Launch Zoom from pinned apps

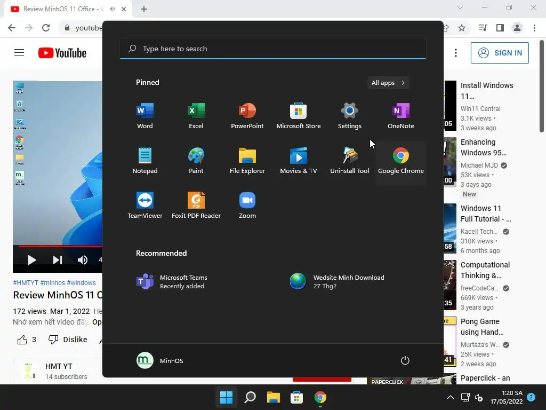point(247,206)
